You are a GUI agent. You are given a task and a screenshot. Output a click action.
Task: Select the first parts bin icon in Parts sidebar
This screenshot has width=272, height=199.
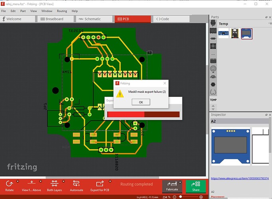pos(213,23)
